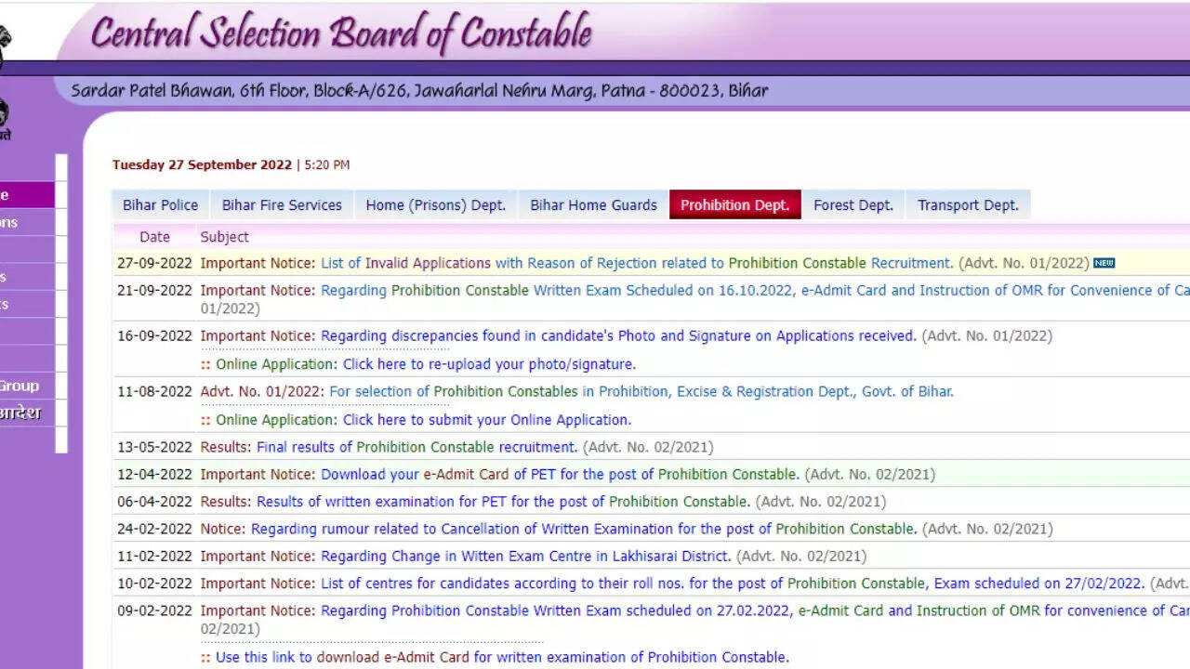Open Final results of Prohibition Constable recruitment
Image resolution: width=1190 pixels, height=669 pixels.
coord(416,447)
